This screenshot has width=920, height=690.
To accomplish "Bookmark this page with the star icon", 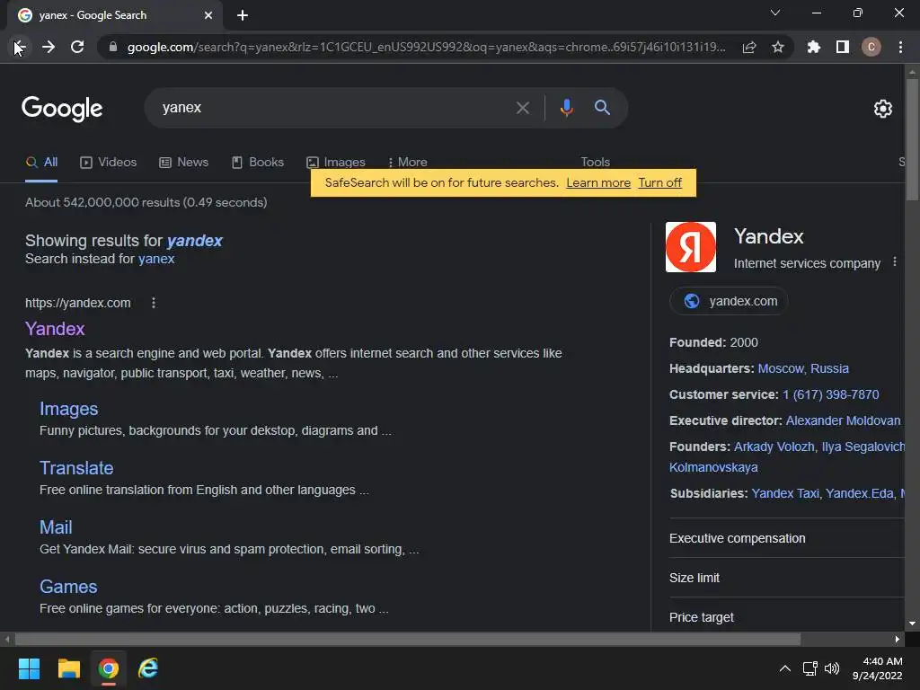I will pyautogui.click(x=778, y=47).
